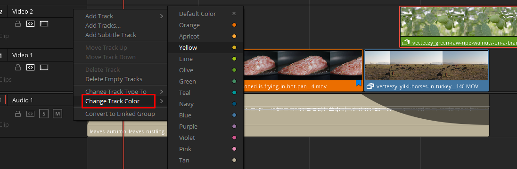Expand Change Track Type To arrow
The image size is (517, 169).
click(162, 92)
